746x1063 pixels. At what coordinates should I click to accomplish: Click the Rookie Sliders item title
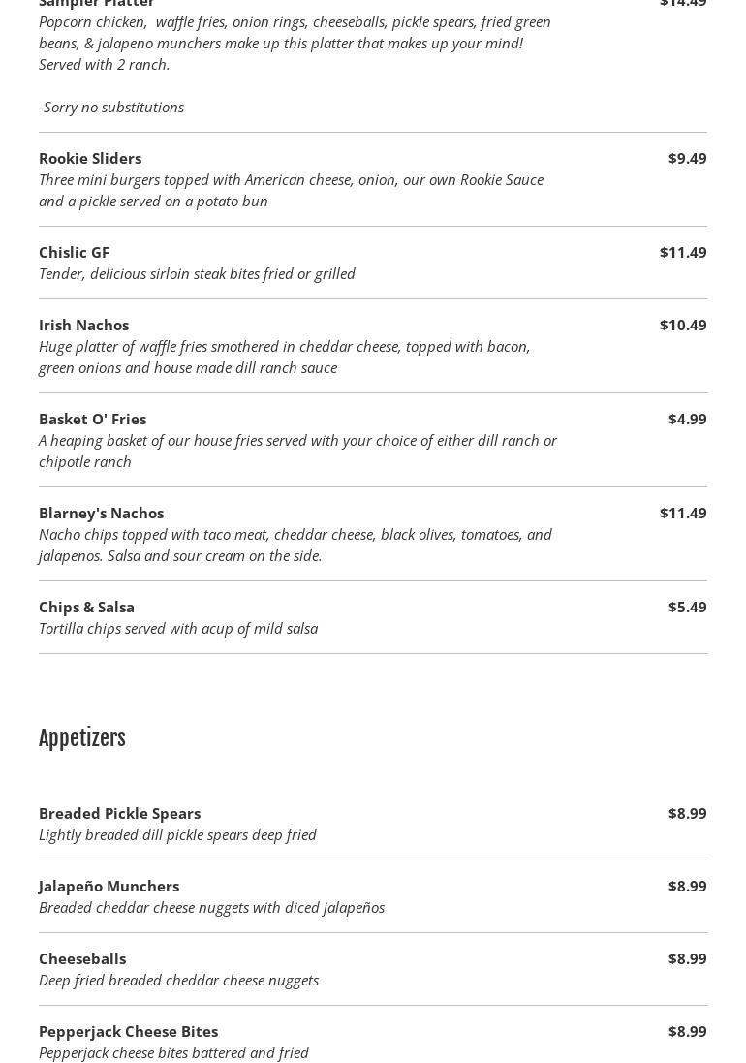click(90, 158)
